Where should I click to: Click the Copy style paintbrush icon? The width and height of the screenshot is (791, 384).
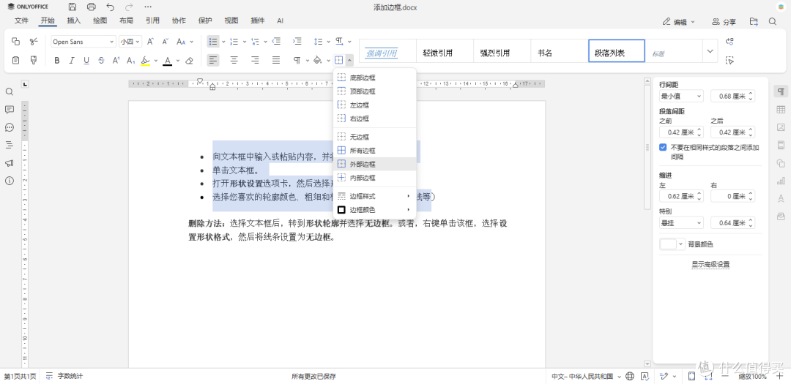[34, 60]
